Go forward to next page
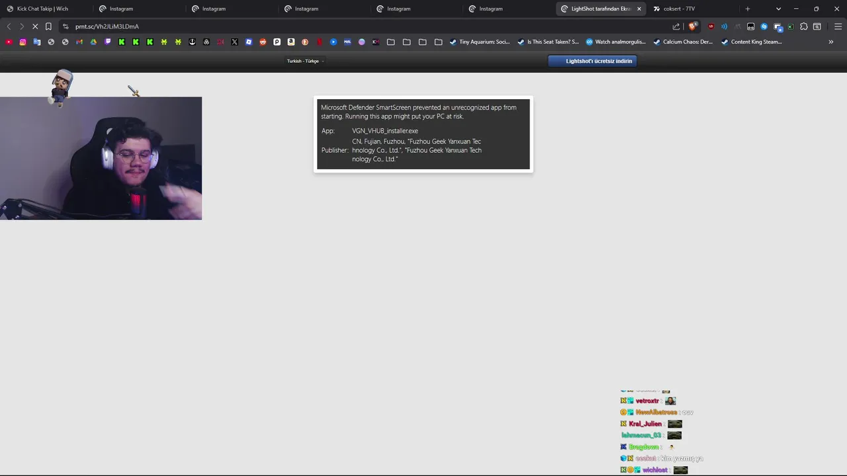Image resolution: width=847 pixels, height=476 pixels. coord(21,26)
